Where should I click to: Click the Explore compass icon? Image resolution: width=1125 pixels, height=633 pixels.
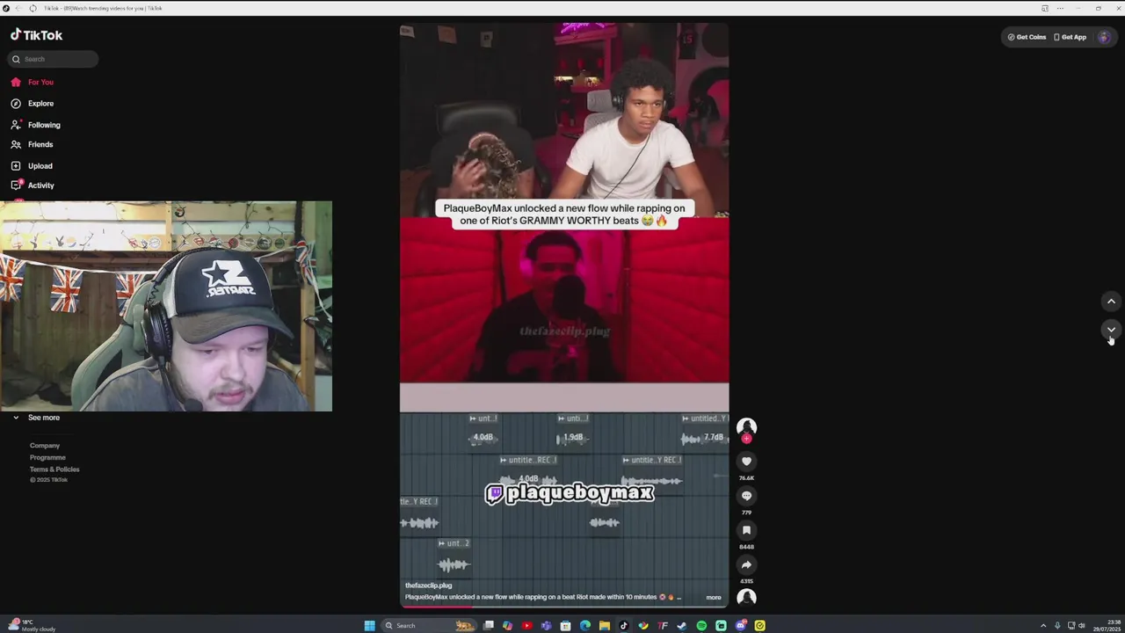(16, 104)
